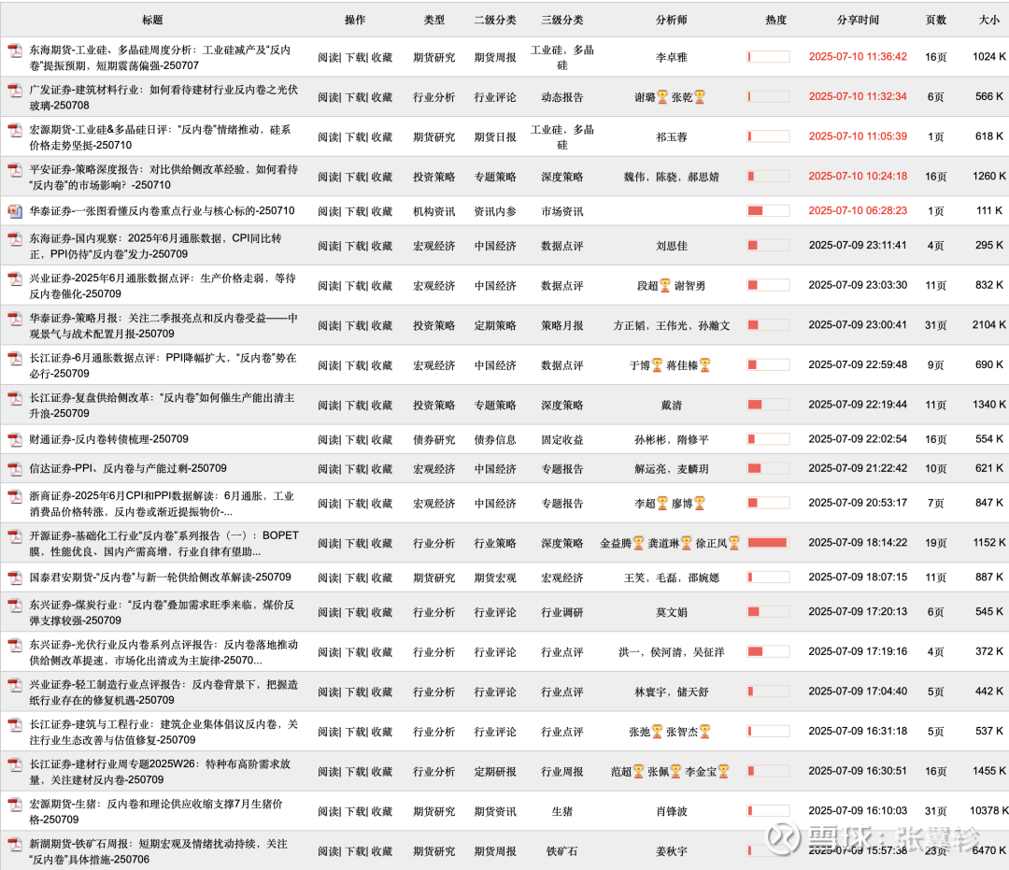The height and width of the screenshot is (870, 1009).
Task: Click 铁矿石 third-level category cell
Action: coord(562,851)
